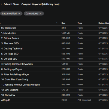Click the sort ascending arrow in Name column
Image resolution: width=109 pixels, height=109 pixels.
click(x=57, y=23)
